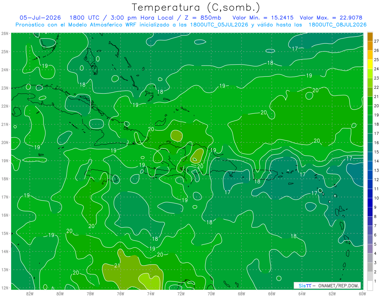Click the '68W' longitude axis label
This screenshot has height=298, width=385.
[241, 293]
